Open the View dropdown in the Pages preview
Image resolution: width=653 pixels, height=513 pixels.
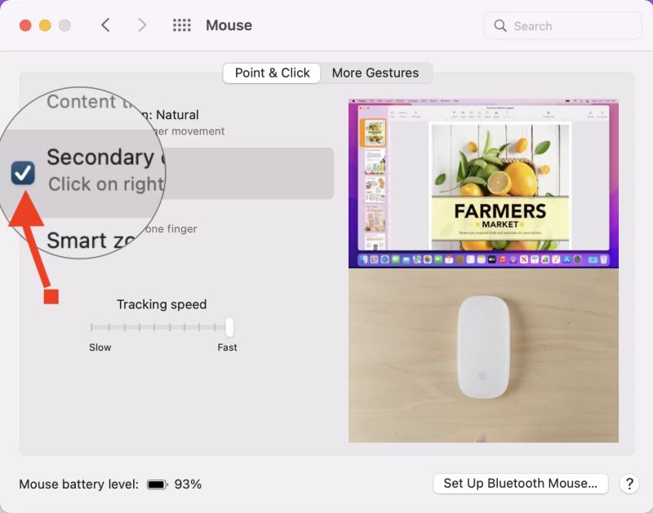point(393,114)
